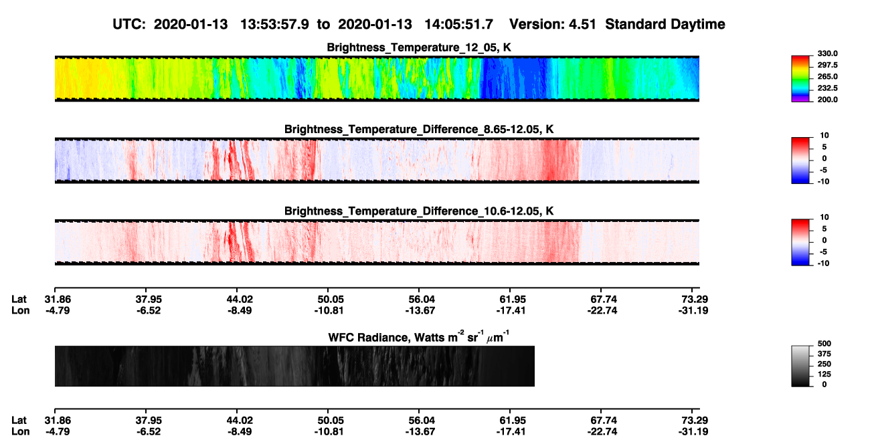The width and height of the screenshot is (870, 446).
Task: Click the 'Lon' label of the axis under the 10.6-12.05 panel
Action: 21,310
